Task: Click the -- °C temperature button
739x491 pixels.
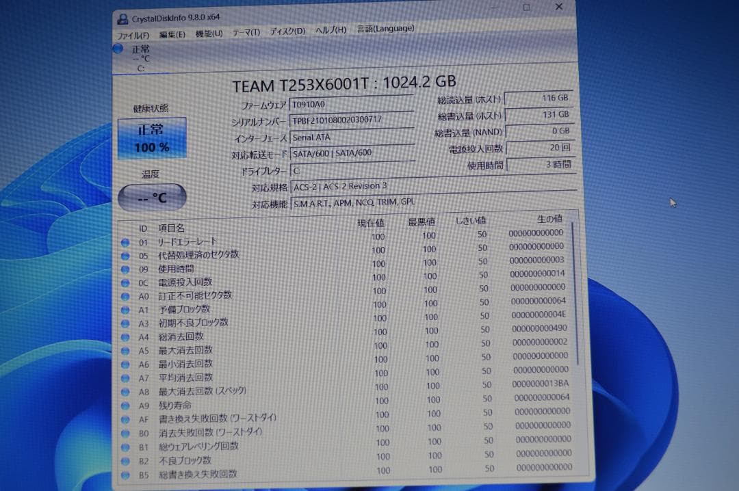Action: pyautogui.click(x=152, y=198)
